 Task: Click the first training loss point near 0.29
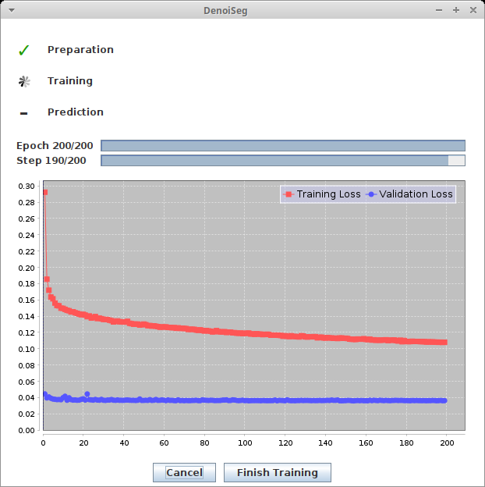pyautogui.click(x=45, y=192)
